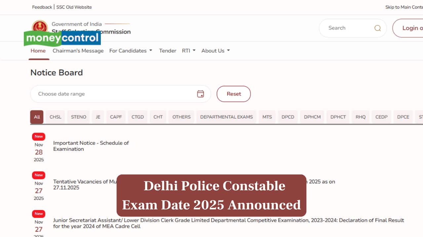
Task: Click the search magnifier icon
Action: 377,28
